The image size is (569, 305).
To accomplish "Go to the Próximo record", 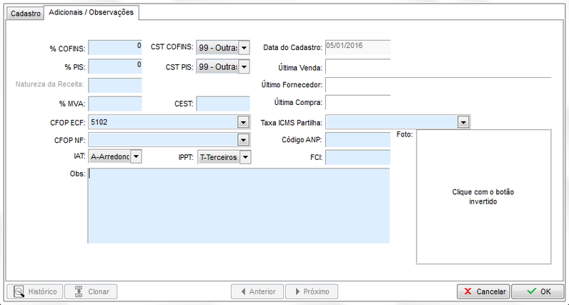I will (311, 291).
